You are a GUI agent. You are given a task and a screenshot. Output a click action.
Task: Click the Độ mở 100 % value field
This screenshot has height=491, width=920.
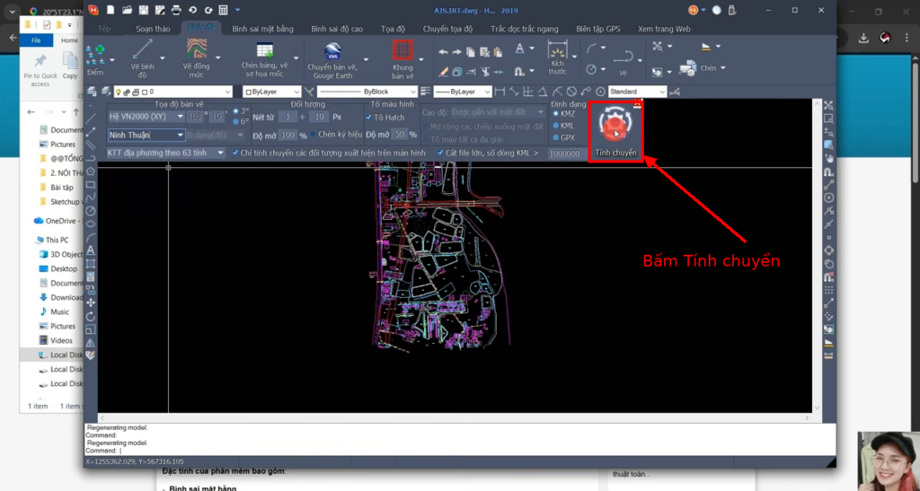point(288,134)
